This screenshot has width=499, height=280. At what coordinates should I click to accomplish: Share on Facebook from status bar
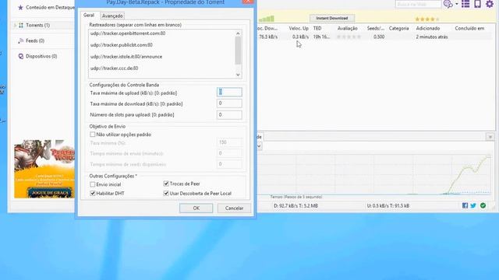(465, 205)
